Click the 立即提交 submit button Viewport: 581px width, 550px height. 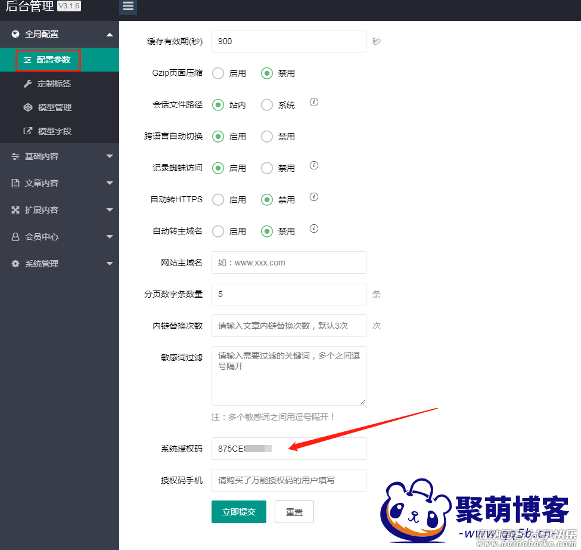tap(238, 512)
